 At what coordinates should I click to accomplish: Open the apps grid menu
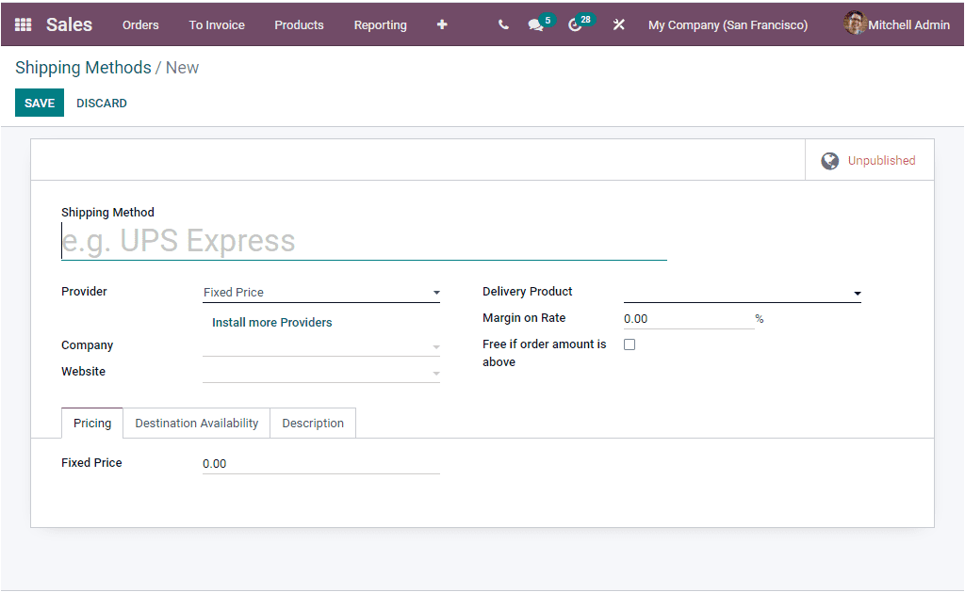point(23,24)
